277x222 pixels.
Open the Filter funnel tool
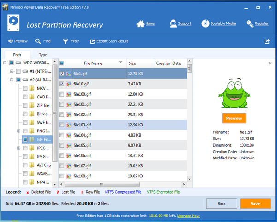pos(71,41)
